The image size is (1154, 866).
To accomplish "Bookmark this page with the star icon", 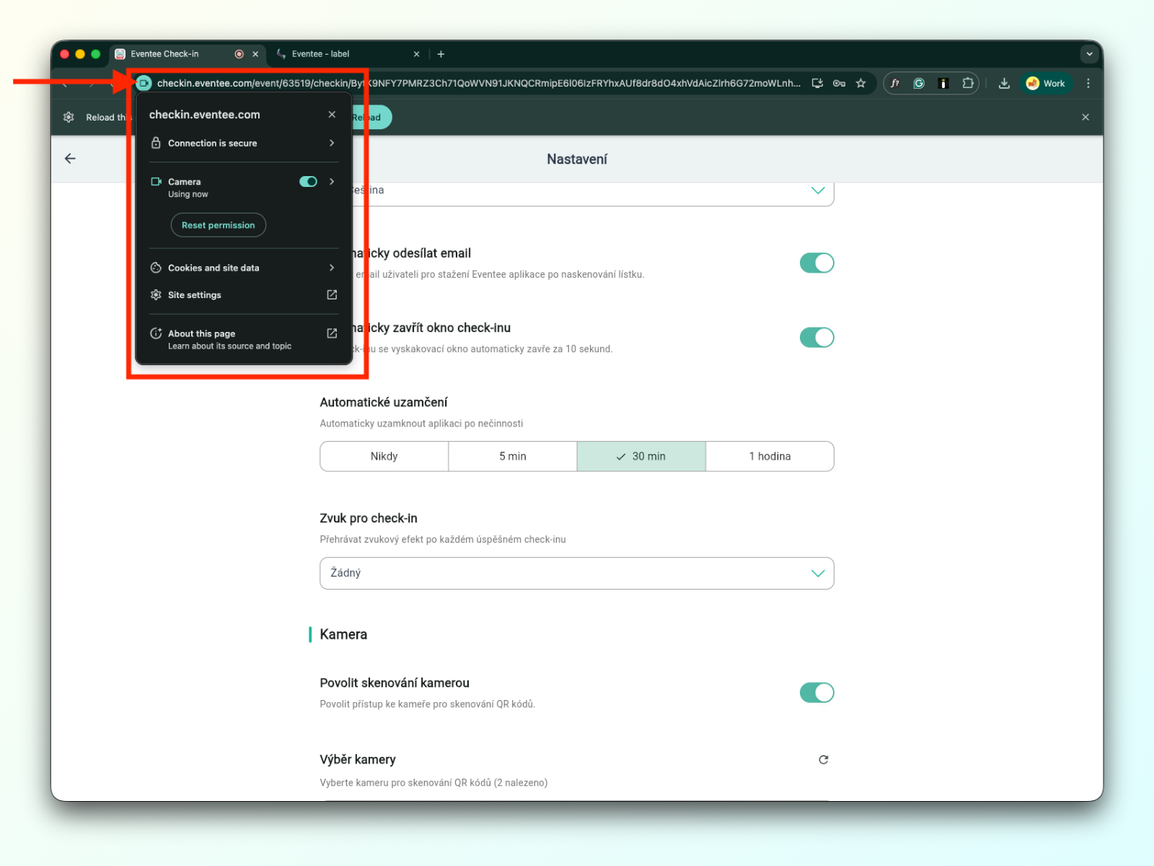I will tap(860, 83).
